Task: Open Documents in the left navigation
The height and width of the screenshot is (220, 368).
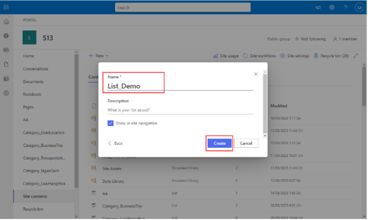Action: [33, 81]
